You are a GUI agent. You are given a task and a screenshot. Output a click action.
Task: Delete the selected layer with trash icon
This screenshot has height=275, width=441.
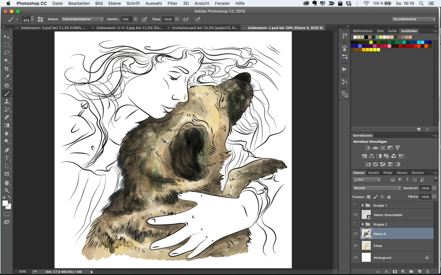click(428, 272)
